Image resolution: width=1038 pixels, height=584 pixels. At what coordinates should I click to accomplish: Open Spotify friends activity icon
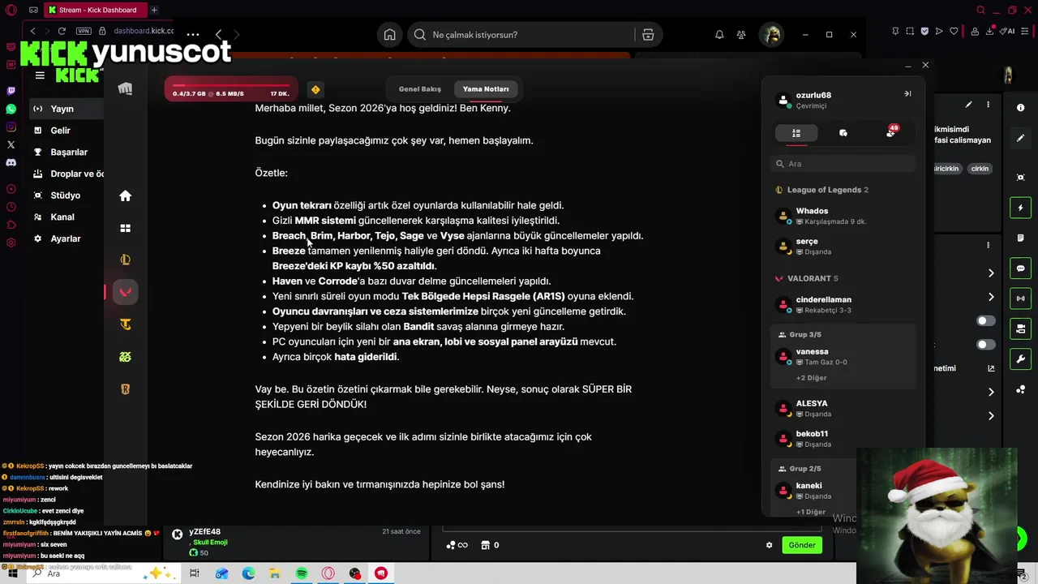coord(741,35)
